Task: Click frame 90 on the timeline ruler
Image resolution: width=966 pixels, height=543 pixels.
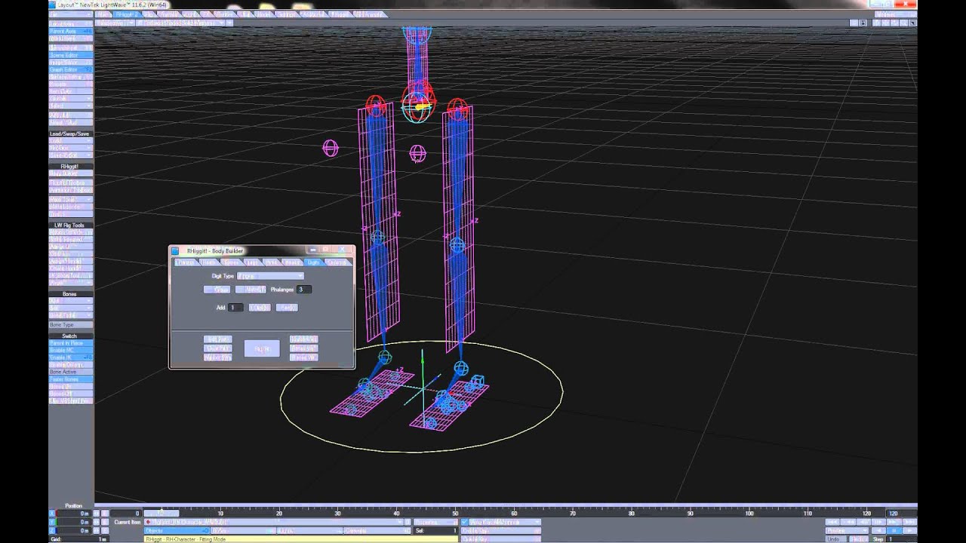Action: click(x=690, y=514)
